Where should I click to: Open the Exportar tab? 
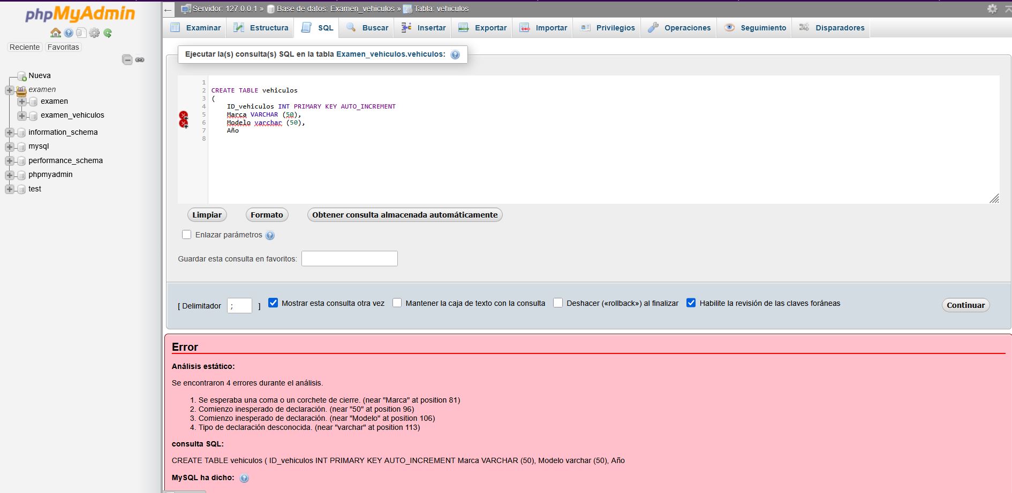[483, 28]
